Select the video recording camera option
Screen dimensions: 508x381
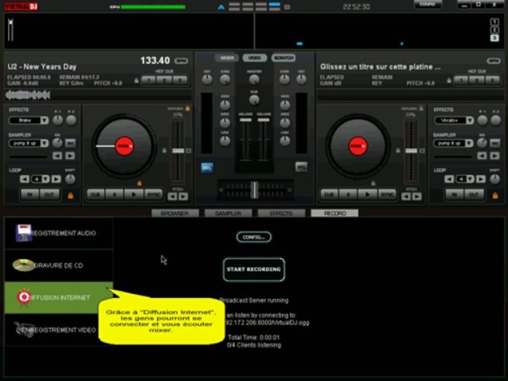pyautogui.click(x=59, y=330)
